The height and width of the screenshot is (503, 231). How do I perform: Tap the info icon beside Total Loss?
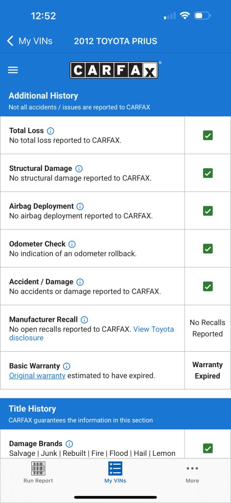coord(50,131)
